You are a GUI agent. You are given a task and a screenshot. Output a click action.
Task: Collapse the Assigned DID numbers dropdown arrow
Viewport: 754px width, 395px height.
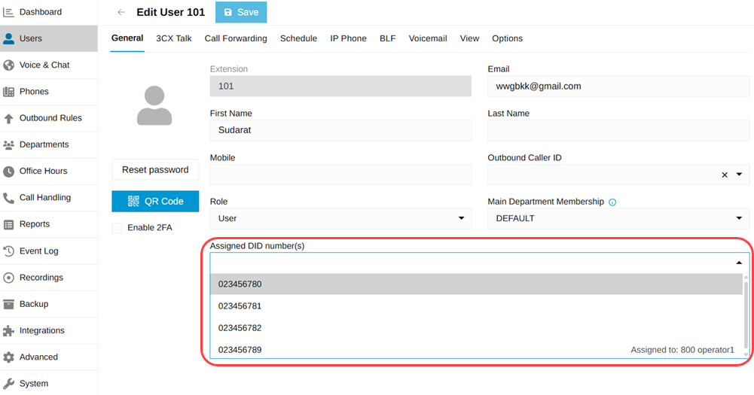pos(739,263)
